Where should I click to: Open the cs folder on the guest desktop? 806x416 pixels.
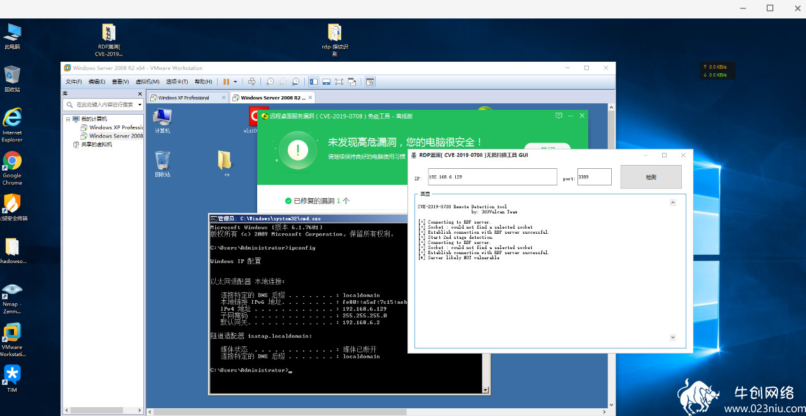pyautogui.click(x=226, y=164)
